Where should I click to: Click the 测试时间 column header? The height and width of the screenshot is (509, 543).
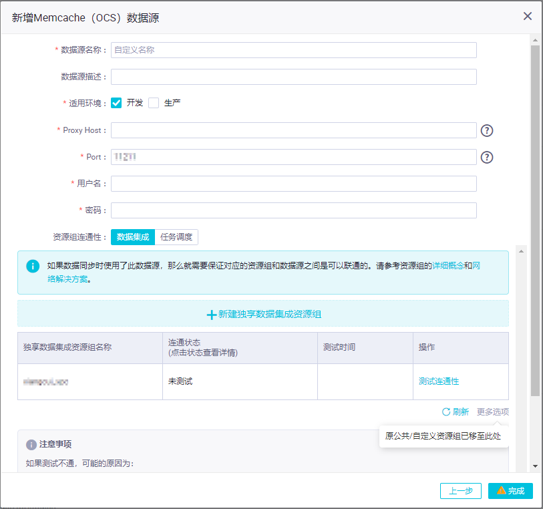pyautogui.click(x=365, y=347)
